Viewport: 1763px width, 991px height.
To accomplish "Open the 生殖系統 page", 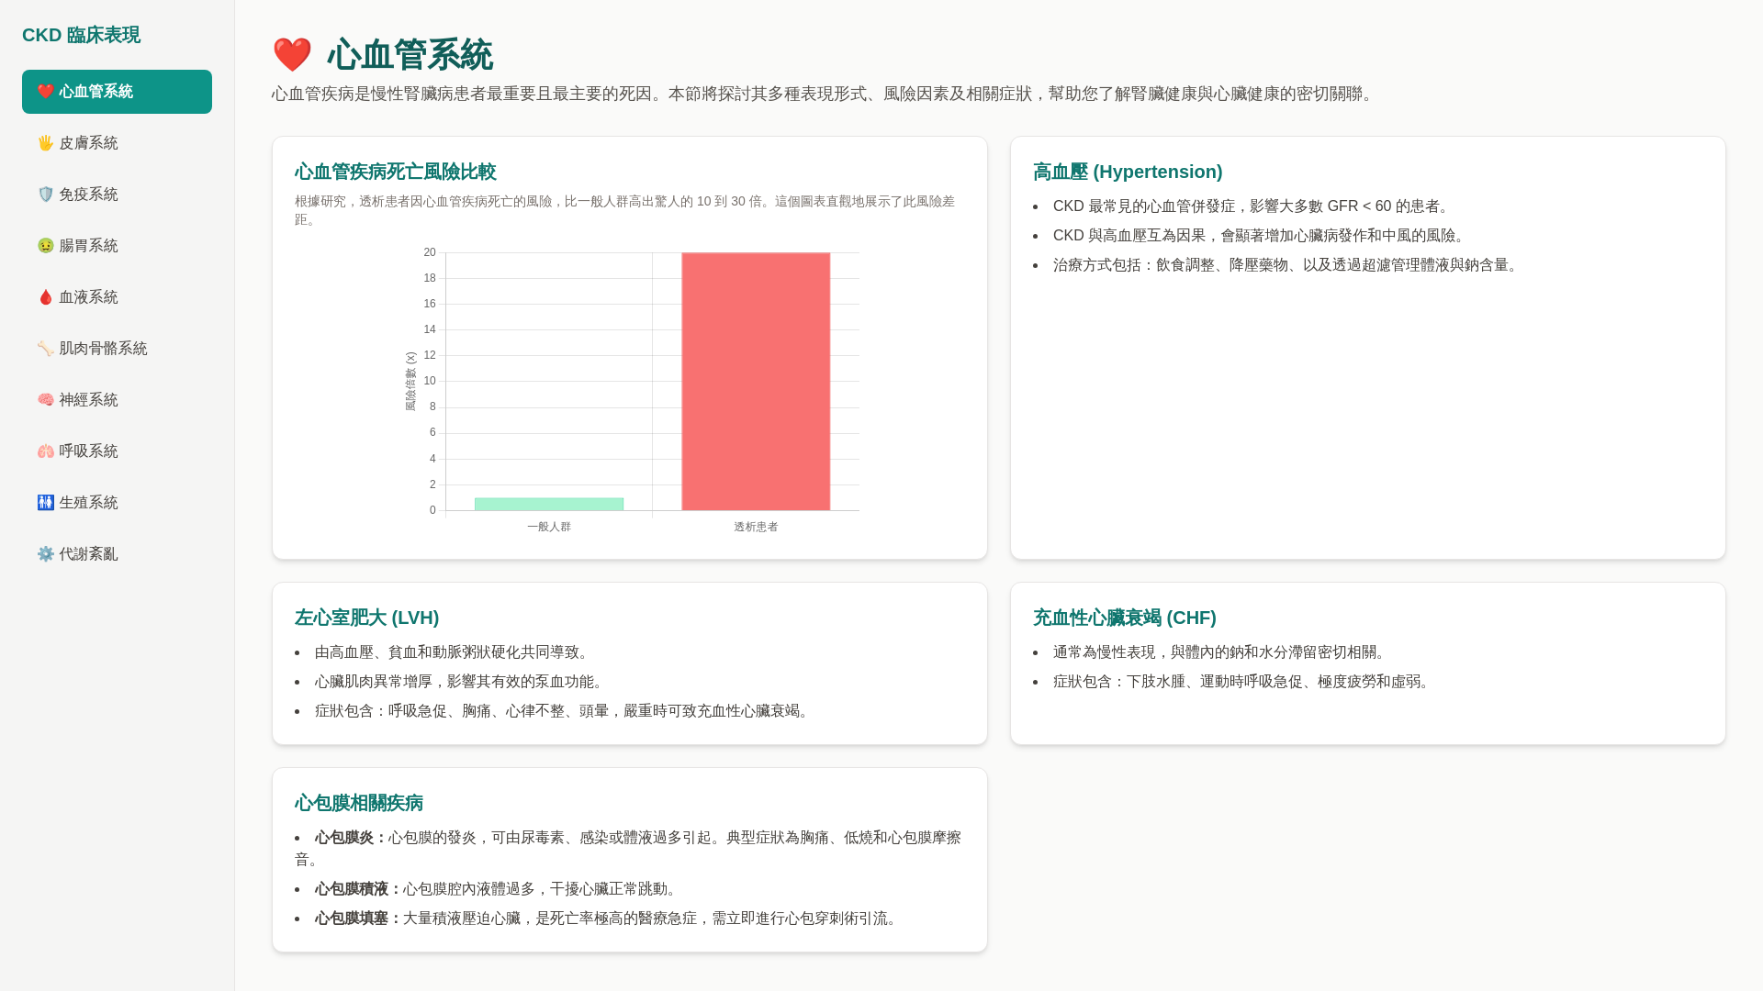I will tap(117, 503).
